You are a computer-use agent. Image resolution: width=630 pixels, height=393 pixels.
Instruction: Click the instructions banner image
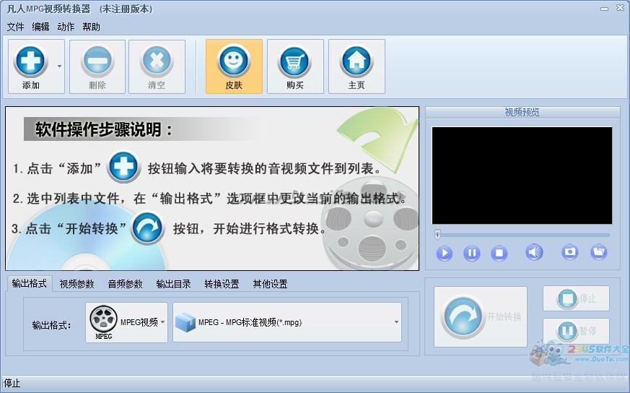[x=212, y=189]
